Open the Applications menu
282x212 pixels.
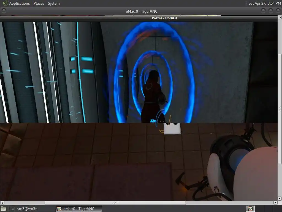click(20, 3)
